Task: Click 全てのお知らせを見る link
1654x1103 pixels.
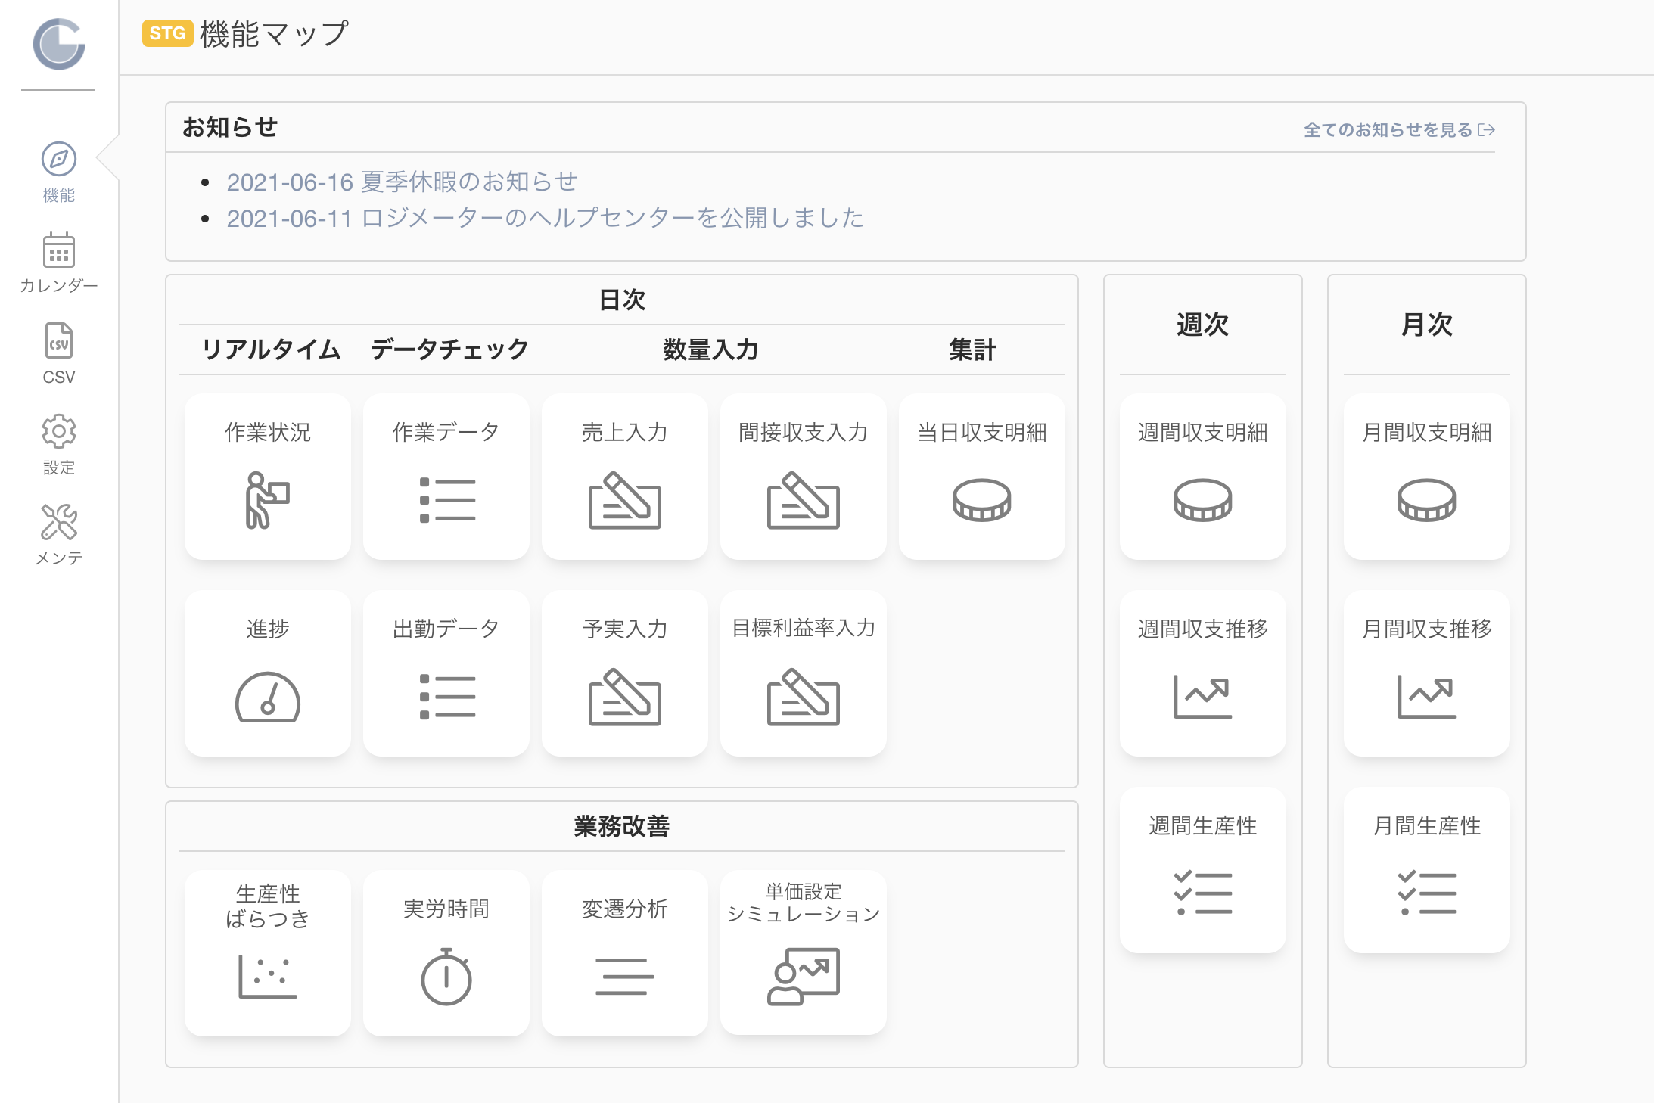Action: pyautogui.click(x=1399, y=130)
